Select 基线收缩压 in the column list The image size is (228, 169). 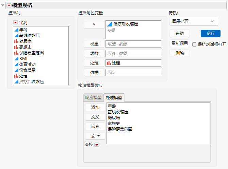click(x=29, y=36)
